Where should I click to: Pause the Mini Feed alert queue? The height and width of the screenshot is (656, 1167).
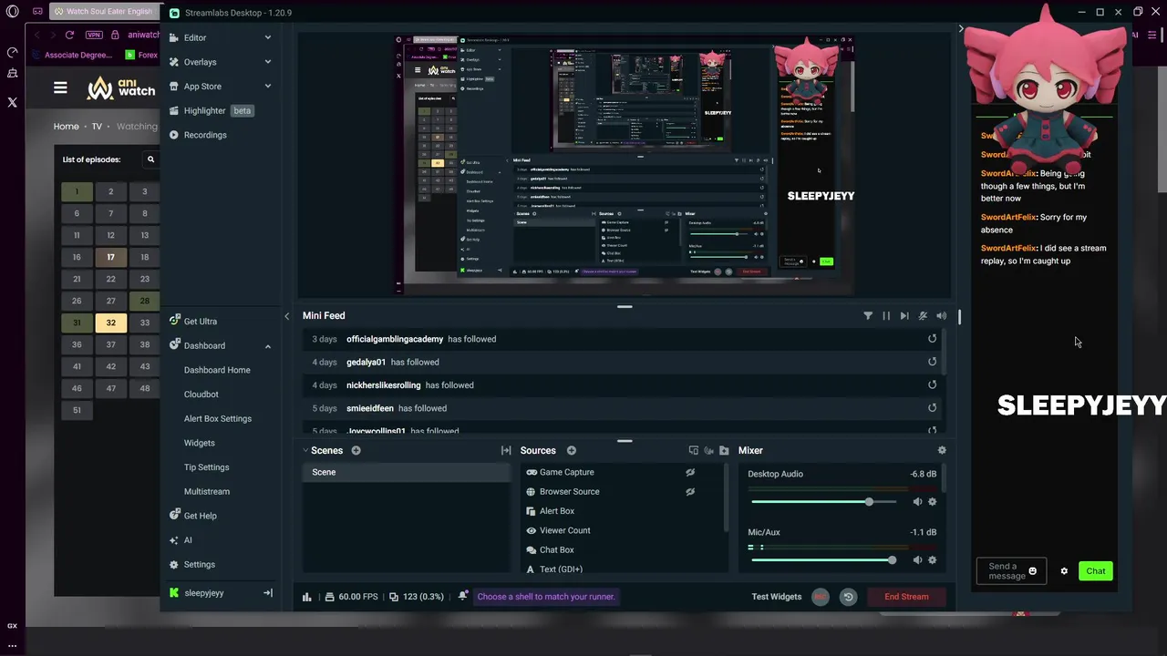tap(886, 316)
